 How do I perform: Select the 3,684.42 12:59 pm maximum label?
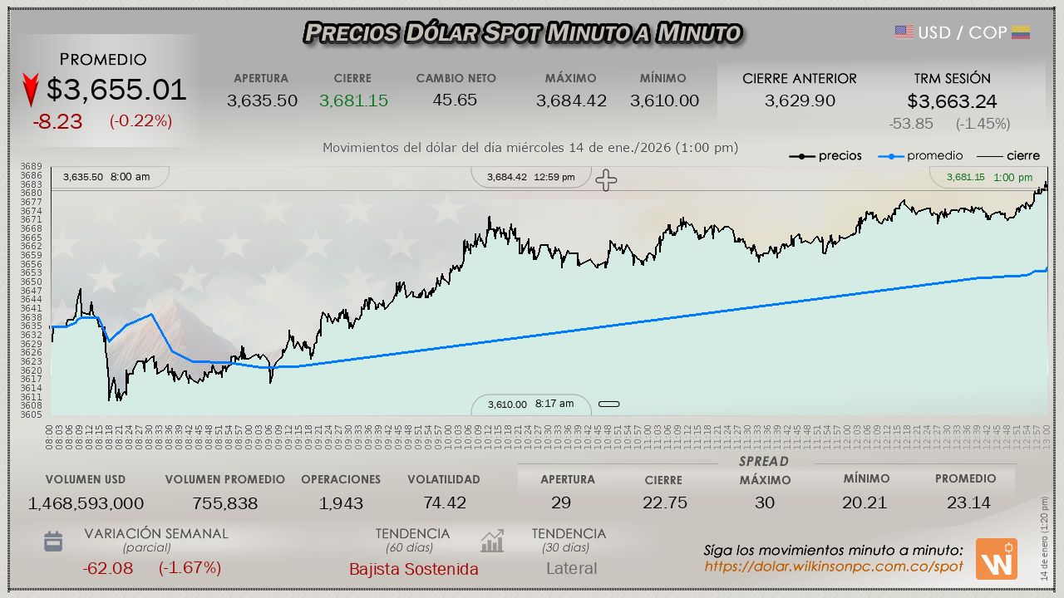coord(530,177)
